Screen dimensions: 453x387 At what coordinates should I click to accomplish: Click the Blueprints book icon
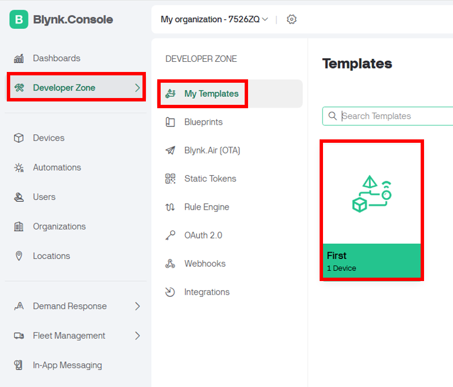pos(170,122)
